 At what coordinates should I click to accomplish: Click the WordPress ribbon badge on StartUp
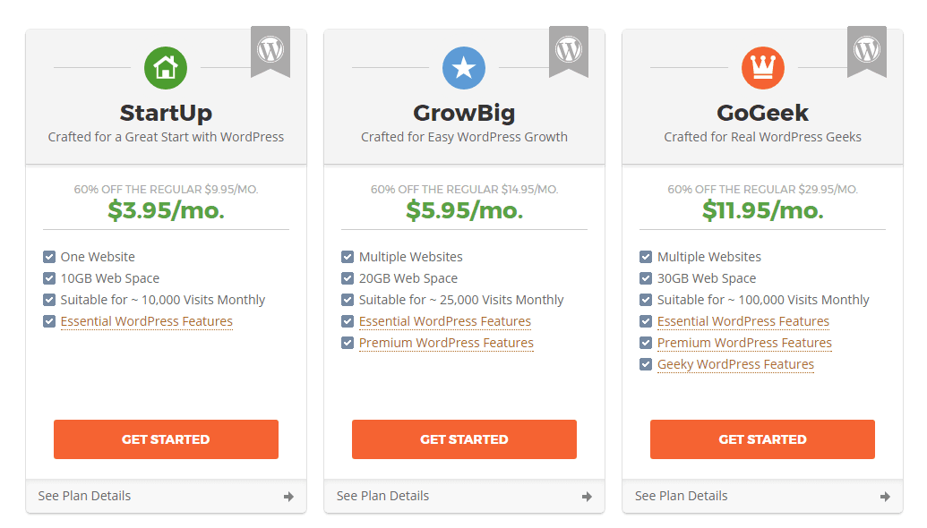[x=270, y=51]
